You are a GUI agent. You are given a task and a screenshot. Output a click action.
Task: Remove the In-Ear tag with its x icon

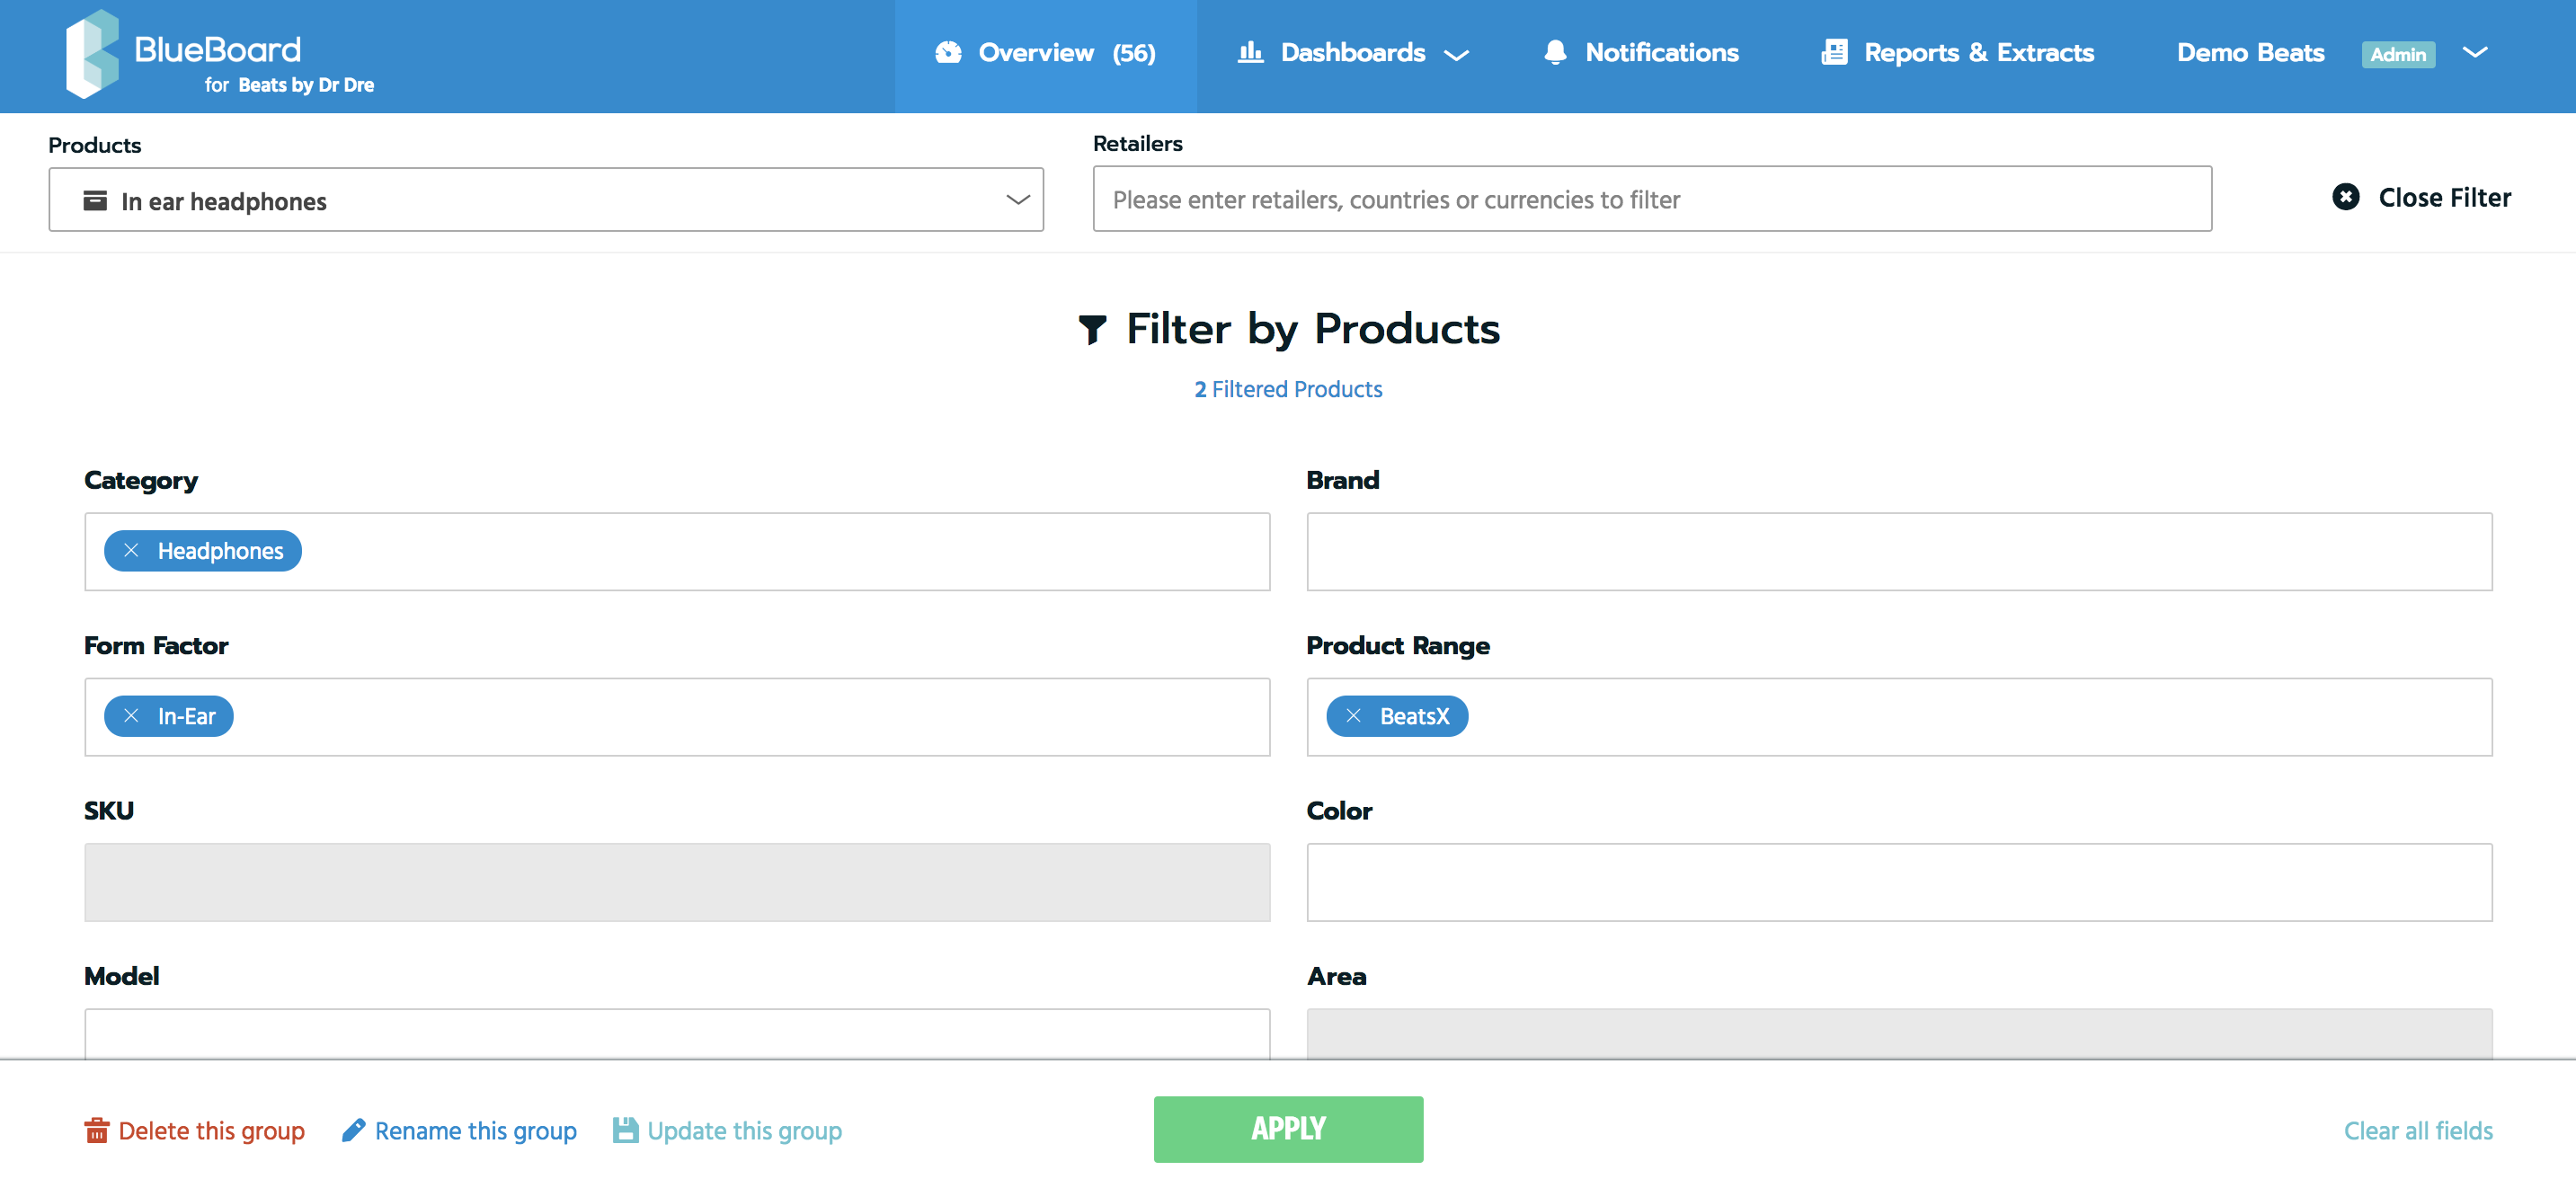tap(131, 716)
